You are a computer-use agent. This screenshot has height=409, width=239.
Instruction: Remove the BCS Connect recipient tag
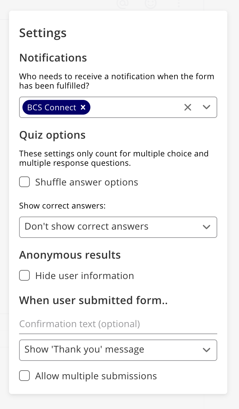point(83,107)
